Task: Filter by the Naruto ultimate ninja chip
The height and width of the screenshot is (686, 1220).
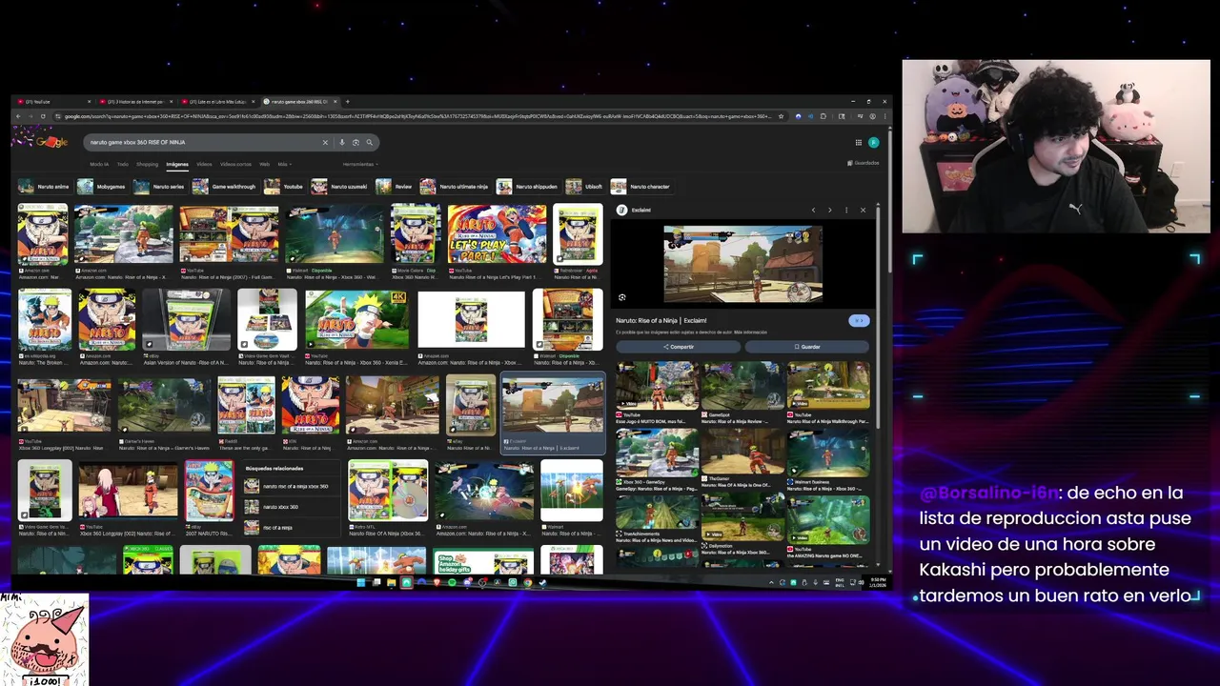Action: 454,187
